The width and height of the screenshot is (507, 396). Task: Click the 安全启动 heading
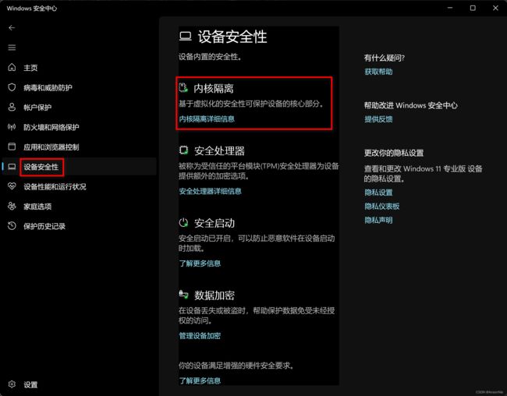(x=214, y=223)
